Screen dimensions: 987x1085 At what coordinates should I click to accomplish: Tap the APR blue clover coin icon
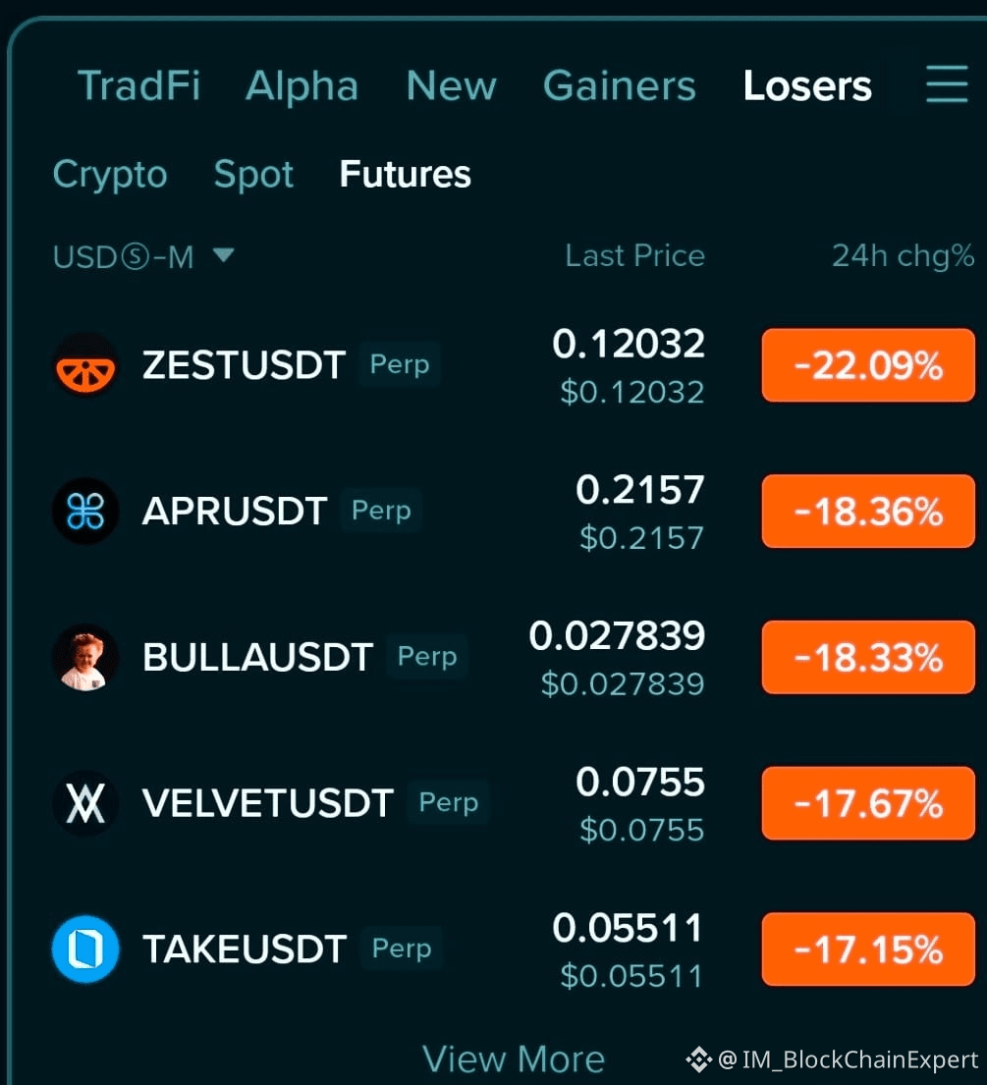(85, 511)
